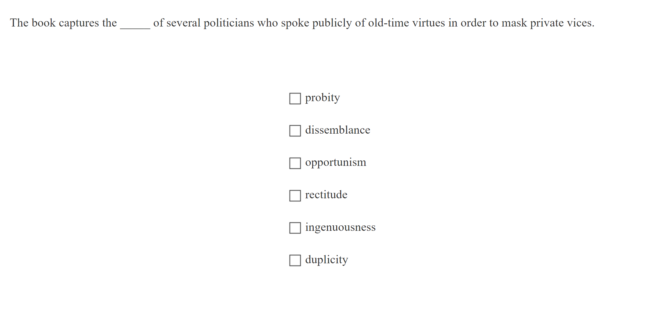The height and width of the screenshot is (310, 663).
Task: Tick the dissemblance checkbox
Action: pos(295,131)
